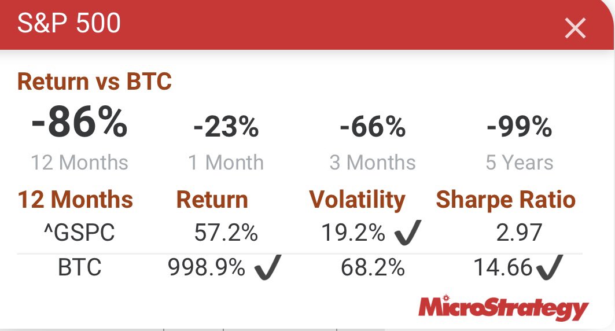The height and width of the screenshot is (331, 615).
Task: Switch to the 3 Months period
Action: [373, 163]
